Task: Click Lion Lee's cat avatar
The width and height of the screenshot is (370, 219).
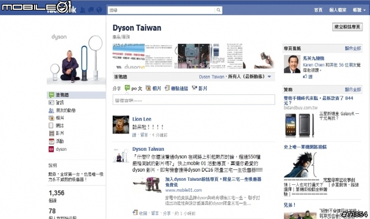Action: pyautogui.click(x=121, y=124)
